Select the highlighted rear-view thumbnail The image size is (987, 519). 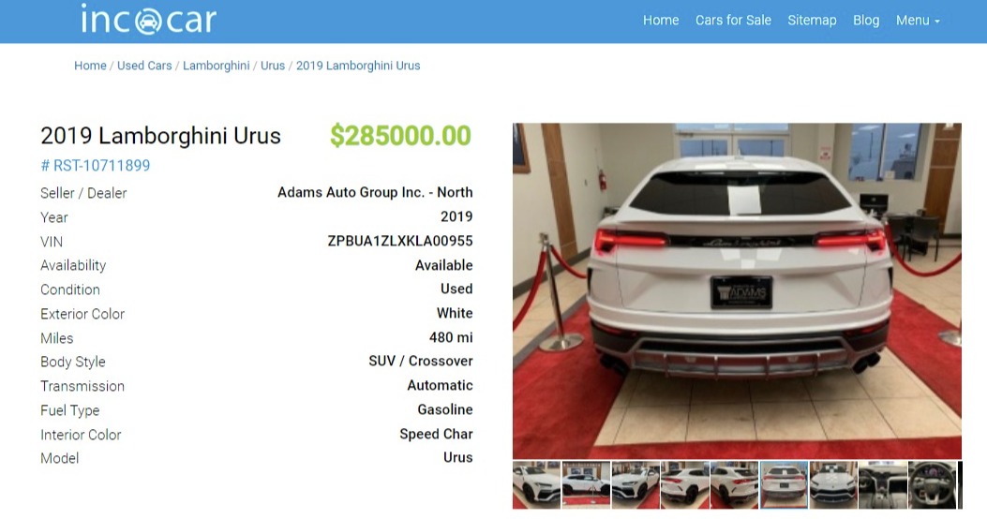[x=784, y=484]
